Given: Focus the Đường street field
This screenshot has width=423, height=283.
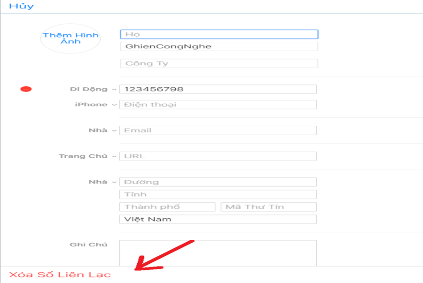Looking at the screenshot, I should [x=218, y=182].
